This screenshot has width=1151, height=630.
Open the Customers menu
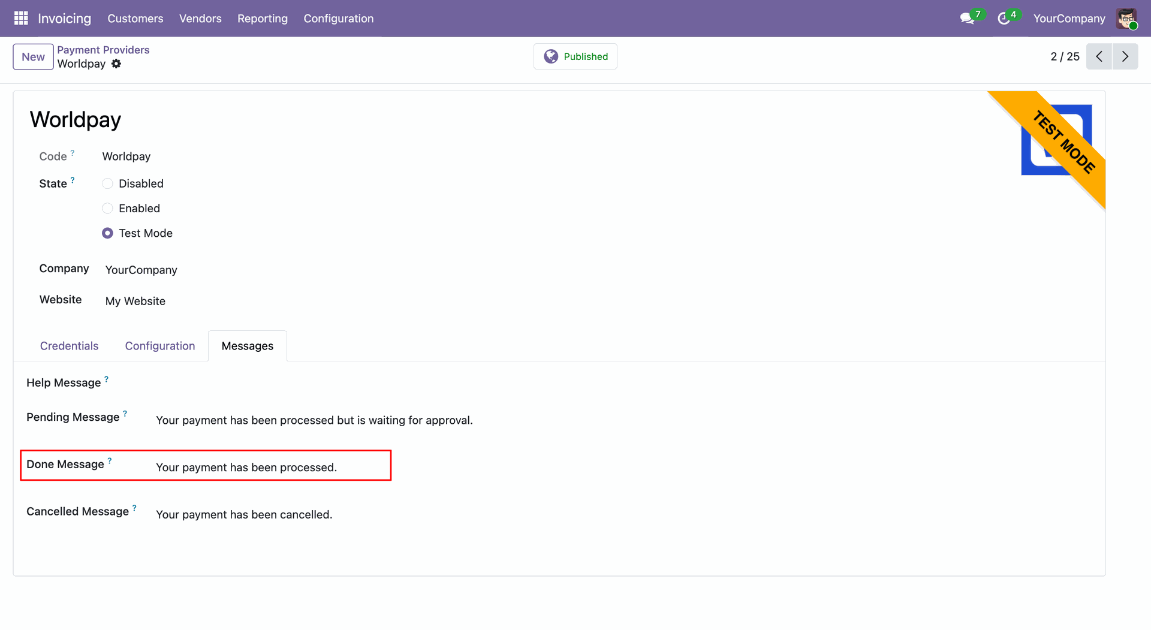pos(135,19)
